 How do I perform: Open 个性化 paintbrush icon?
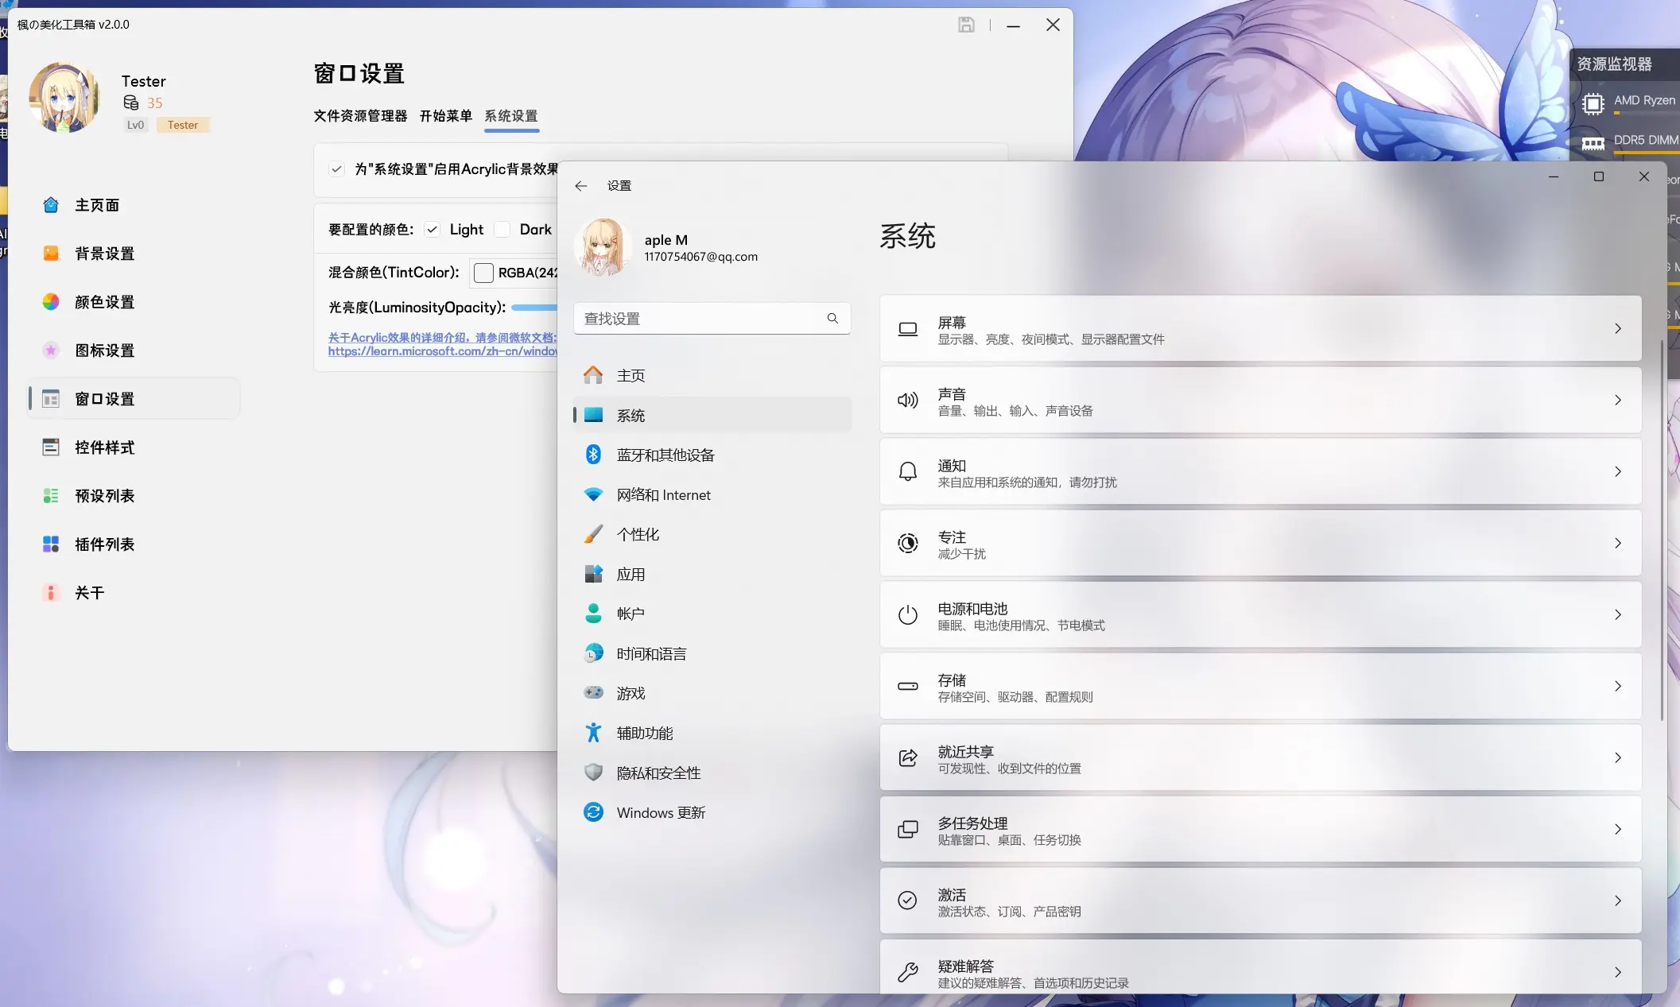[593, 534]
